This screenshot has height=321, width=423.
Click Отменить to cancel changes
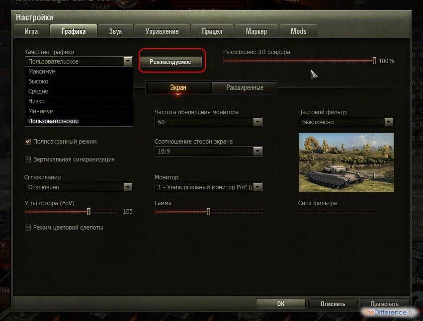tap(333, 304)
